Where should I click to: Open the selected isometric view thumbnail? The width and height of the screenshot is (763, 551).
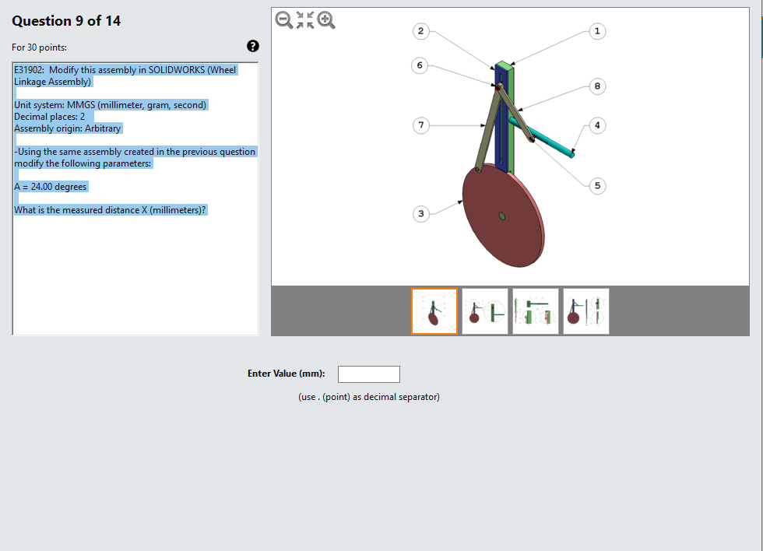pos(434,311)
